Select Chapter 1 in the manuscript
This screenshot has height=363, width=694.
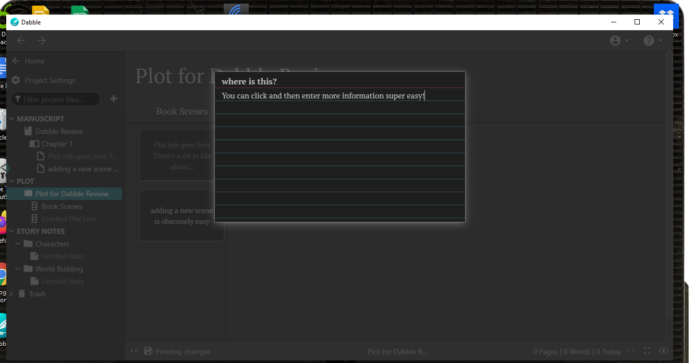coord(57,144)
